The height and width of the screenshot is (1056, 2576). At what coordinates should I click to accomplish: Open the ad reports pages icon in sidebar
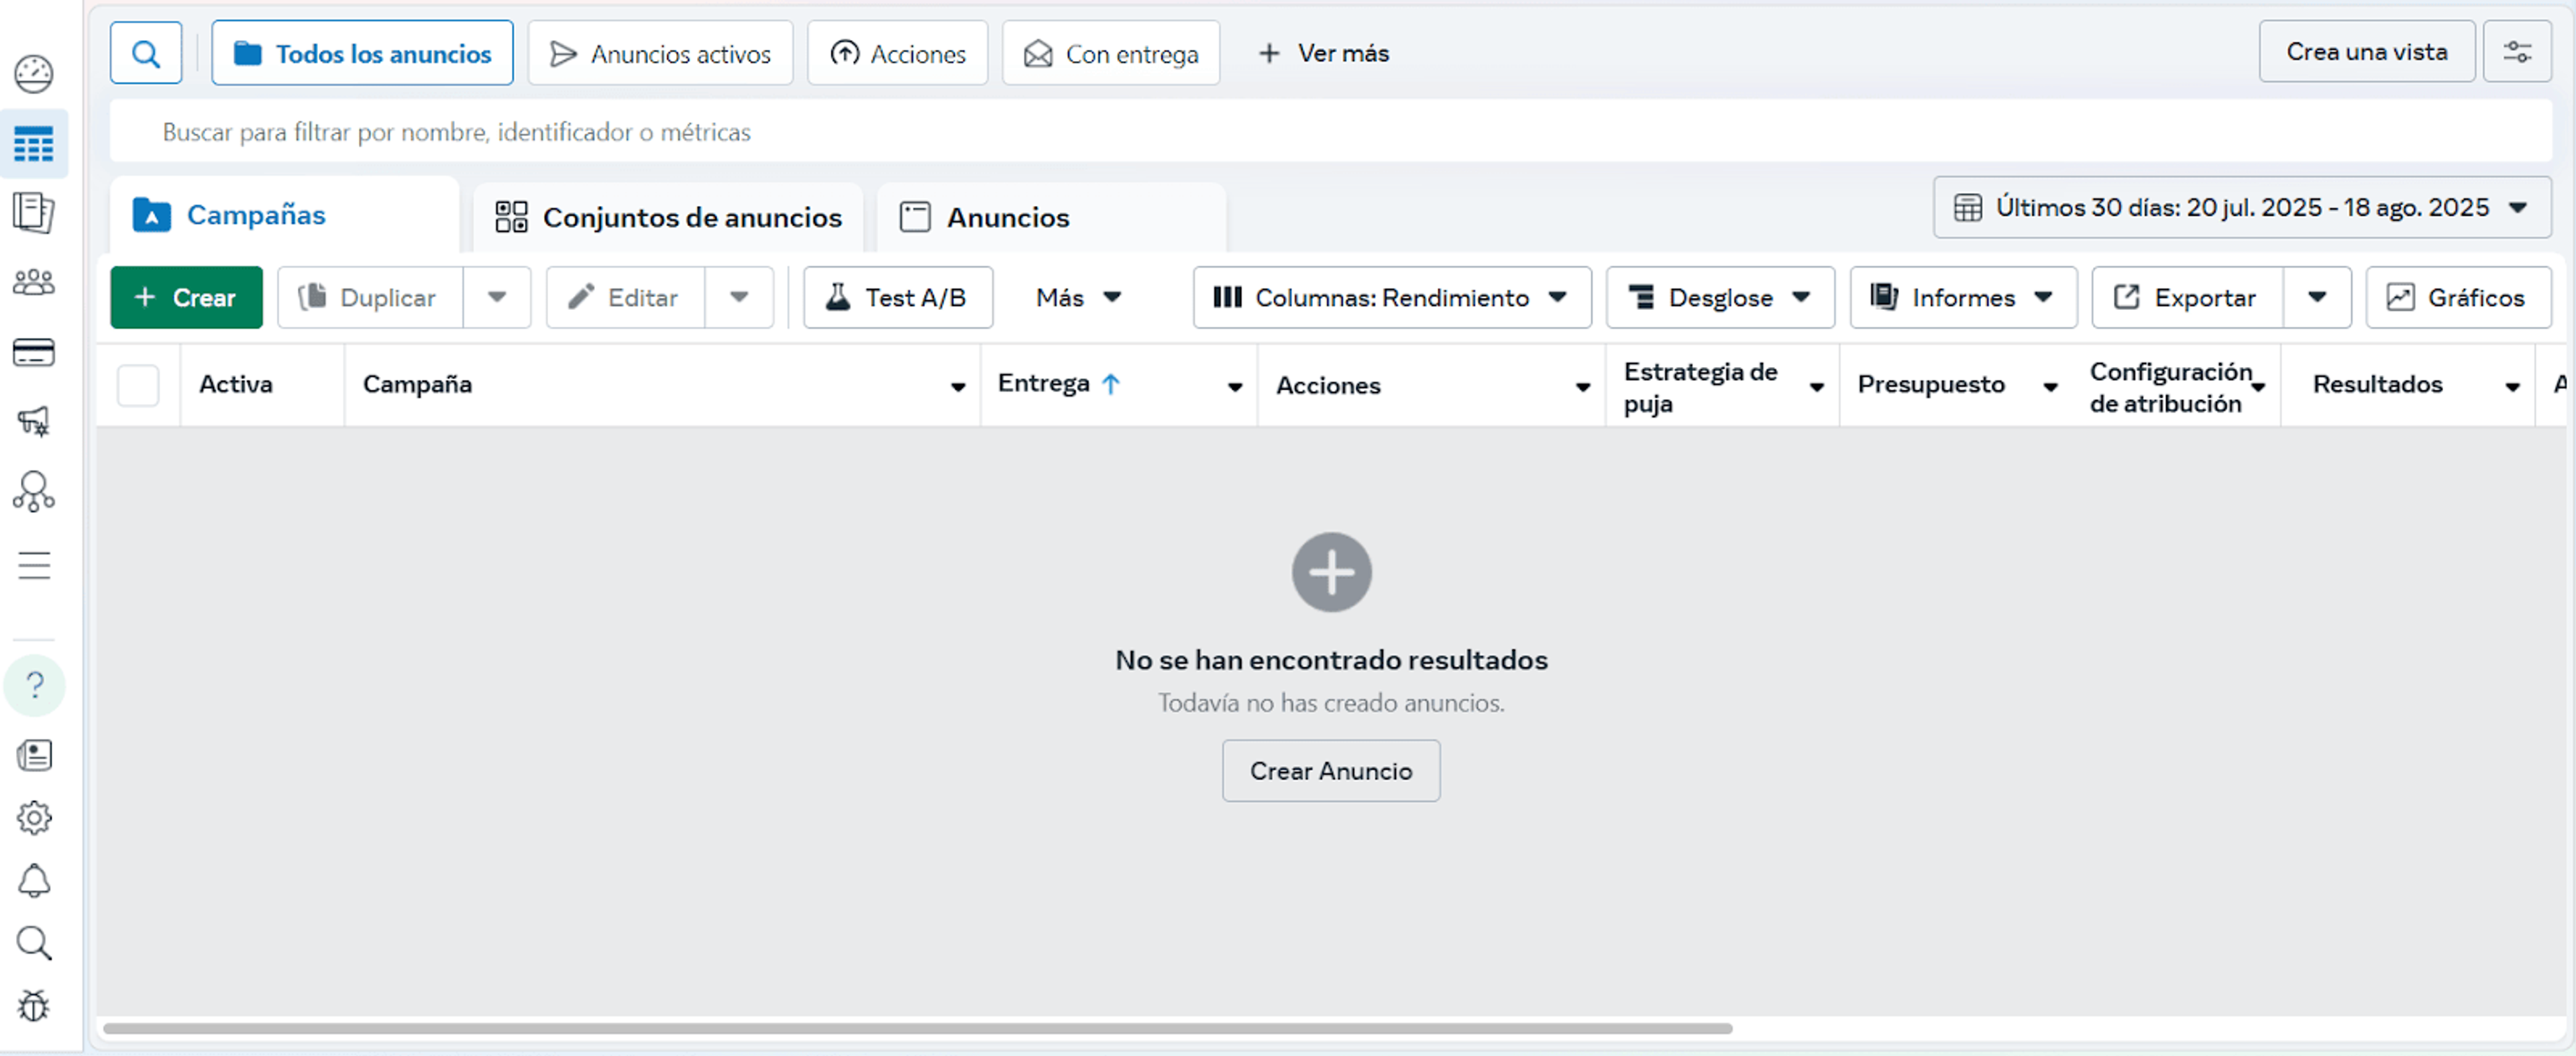tap(34, 213)
